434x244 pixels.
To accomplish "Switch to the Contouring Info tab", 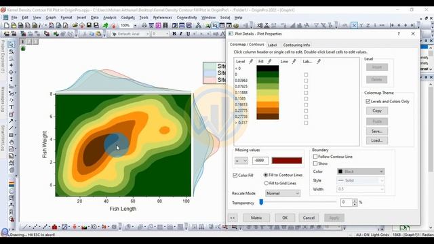I will pos(296,45).
